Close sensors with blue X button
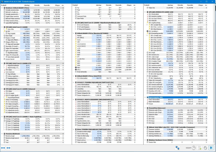The width and height of the screenshot is (216, 152). coord(211,148)
